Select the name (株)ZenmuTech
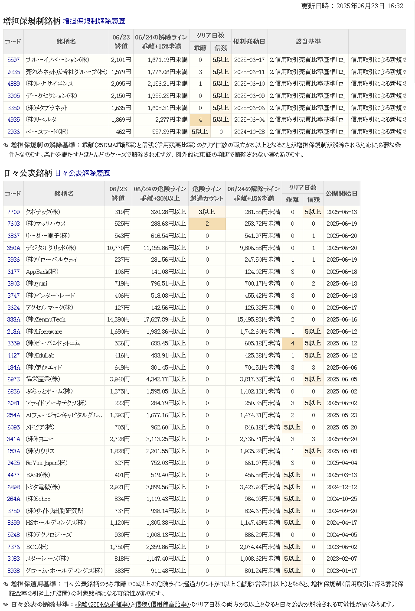 46,319
